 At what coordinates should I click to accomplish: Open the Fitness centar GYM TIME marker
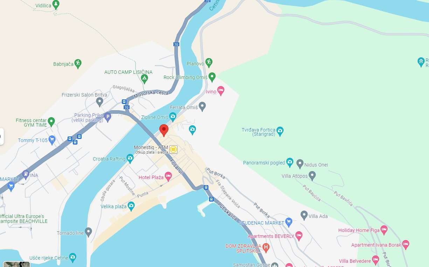coord(51,122)
